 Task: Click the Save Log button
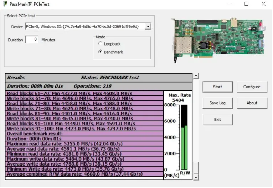coord(217,103)
